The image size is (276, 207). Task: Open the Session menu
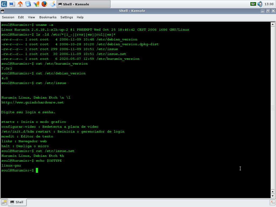click(8, 17)
